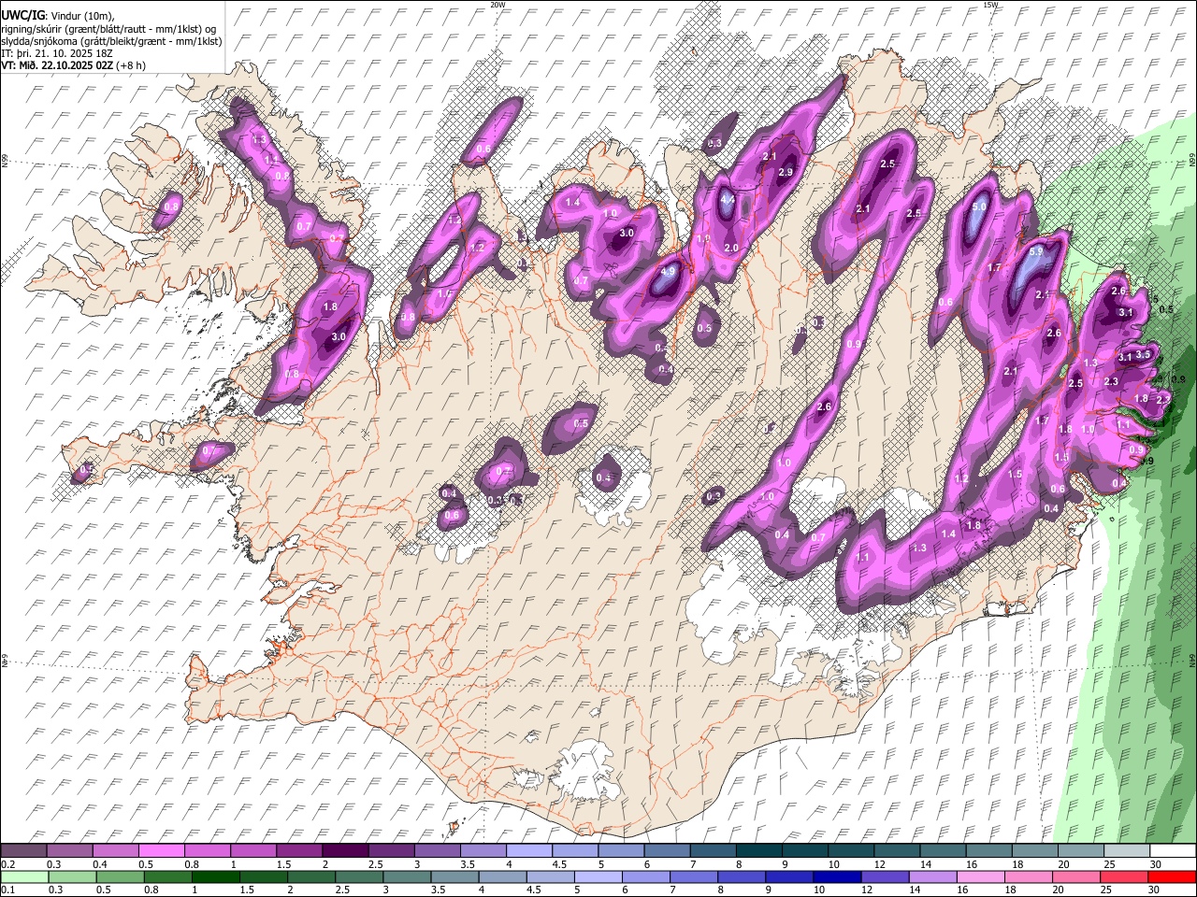Click the "slydda/snjókoma" legend description line
This screenshot has height=897, width=1197.
pos(111,40)
